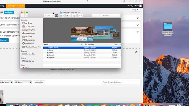189x106 pixels.
Task: Open the All dates filter dropdown
Action: pyautogui.click(x=23, y=82)
